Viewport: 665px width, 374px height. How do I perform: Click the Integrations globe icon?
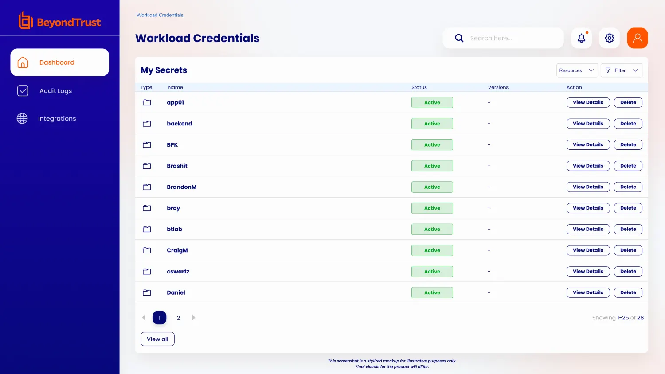pyautogui.click(x=22, y=118)
